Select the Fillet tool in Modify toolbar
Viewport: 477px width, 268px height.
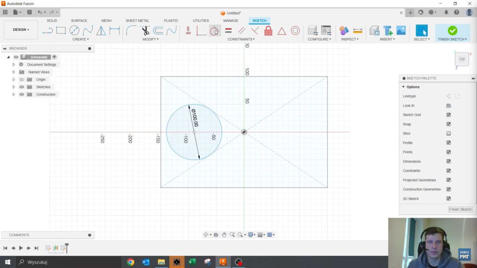click(x=131, y=30)
